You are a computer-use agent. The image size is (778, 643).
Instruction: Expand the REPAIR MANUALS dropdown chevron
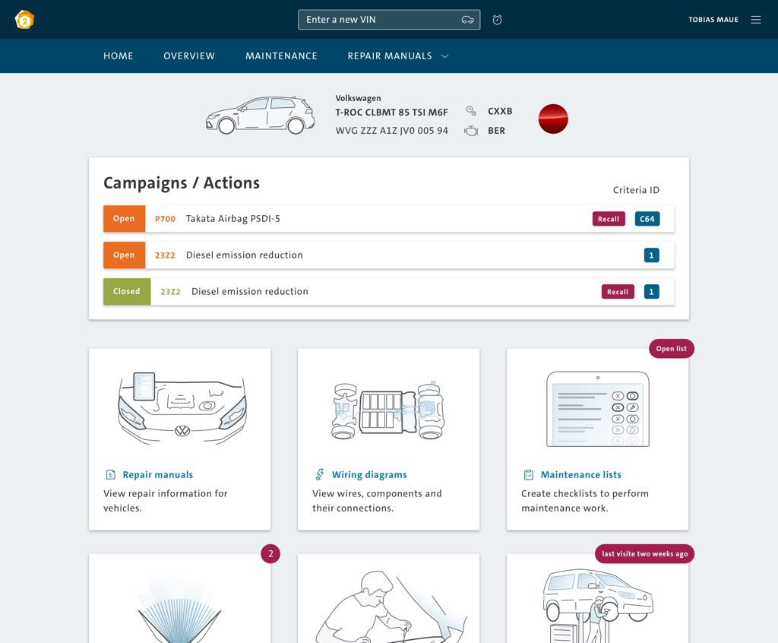click(x=445, y=56)
